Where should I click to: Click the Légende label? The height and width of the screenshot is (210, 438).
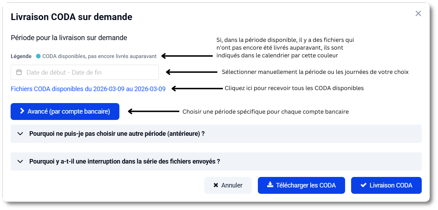21,56
